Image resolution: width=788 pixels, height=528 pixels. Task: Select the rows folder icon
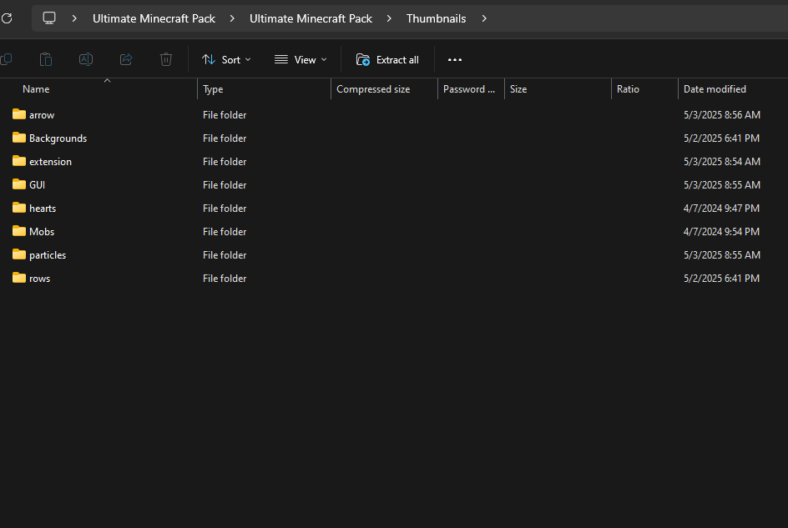tap(19, 277)
